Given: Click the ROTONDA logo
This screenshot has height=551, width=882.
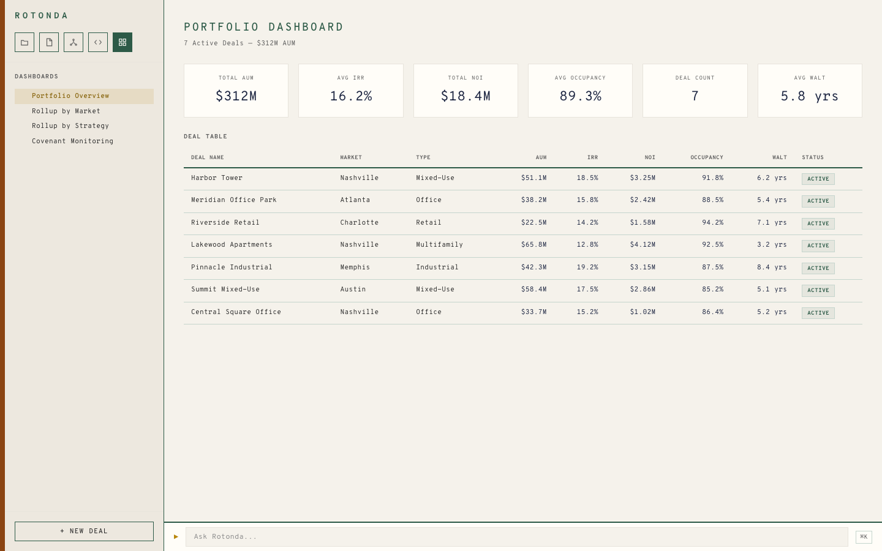Looking at the screenshot, I should tap(42, 15).
